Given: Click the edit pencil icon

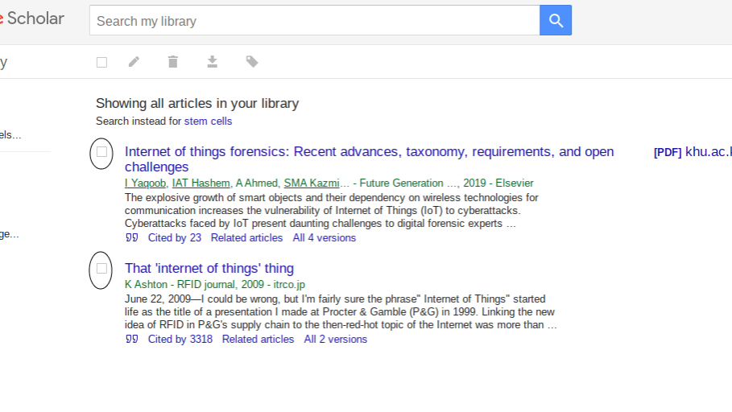Looking at the screenshot, I should [134, 62].
